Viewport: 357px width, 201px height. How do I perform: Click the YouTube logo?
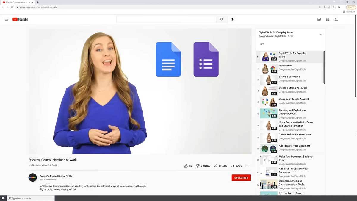20,19
